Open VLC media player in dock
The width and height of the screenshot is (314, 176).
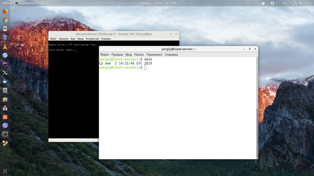[x=5, y=46]
